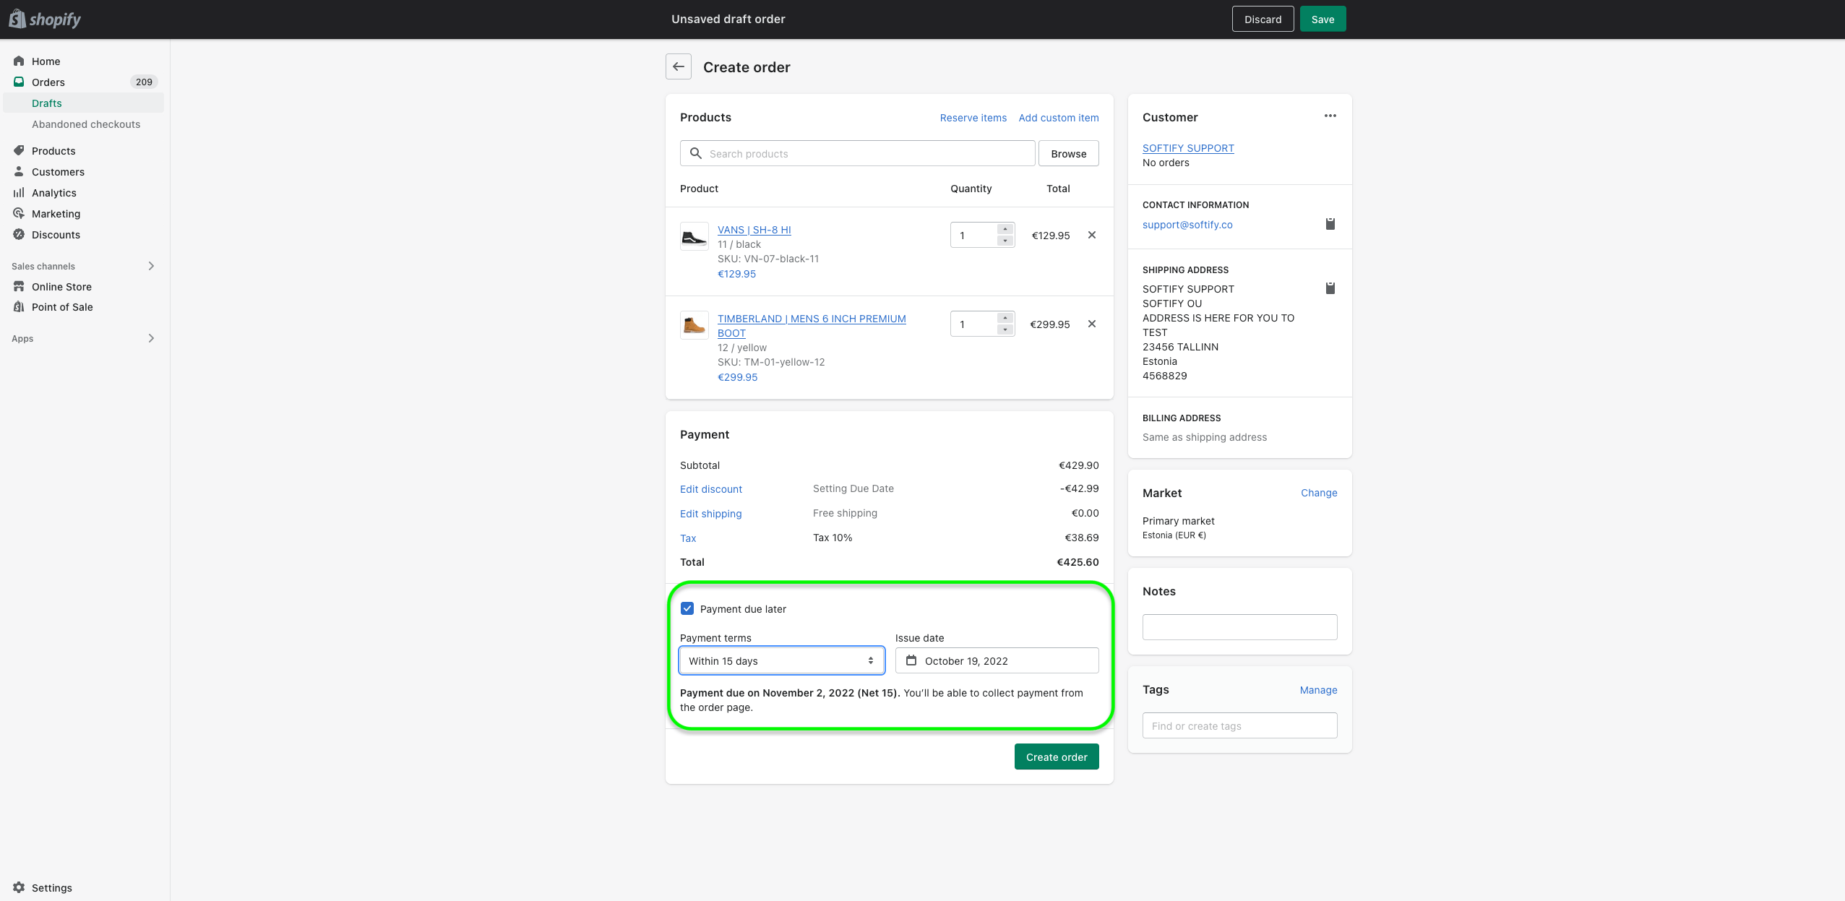
Task: Click the calendar icon in Issue date
Action: (x=911, y=660)
